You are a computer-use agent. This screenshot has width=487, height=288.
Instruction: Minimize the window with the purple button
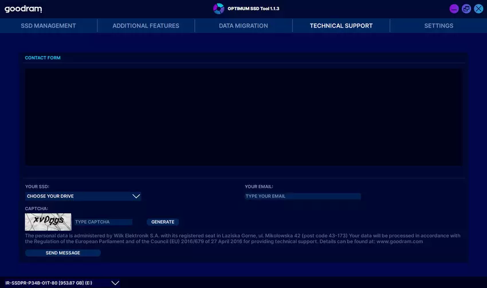[x=454, y=9]
